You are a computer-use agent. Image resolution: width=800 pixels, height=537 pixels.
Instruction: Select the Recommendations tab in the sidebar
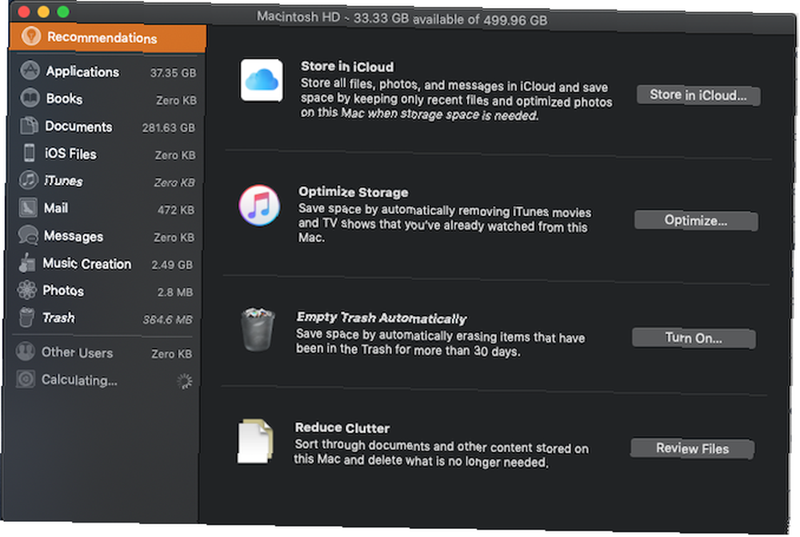tap(108, 38)
